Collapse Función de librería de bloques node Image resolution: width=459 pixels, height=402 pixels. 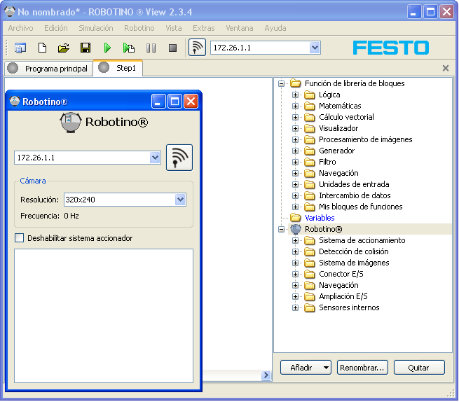281,83
